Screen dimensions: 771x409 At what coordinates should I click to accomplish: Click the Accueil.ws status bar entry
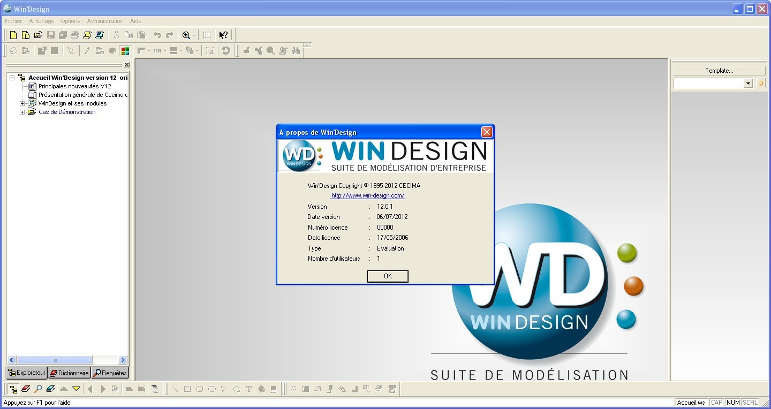pos(691,403)
